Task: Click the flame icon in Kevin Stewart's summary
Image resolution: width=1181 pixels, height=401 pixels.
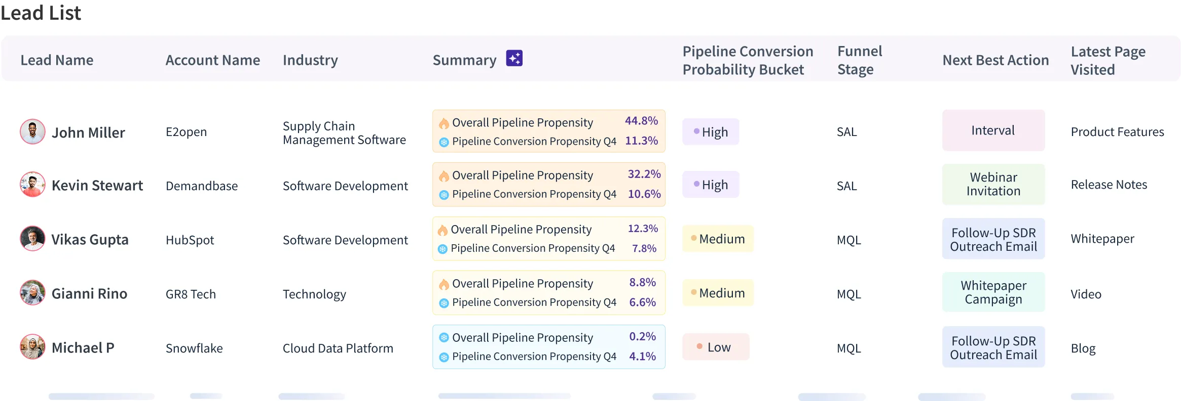Action: (444, 175)
